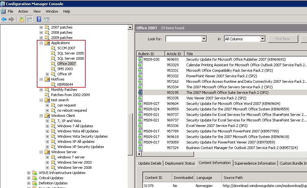Collapse the Hotfixes node
This screenshot has width=307, height=188.
pos(41,79)
